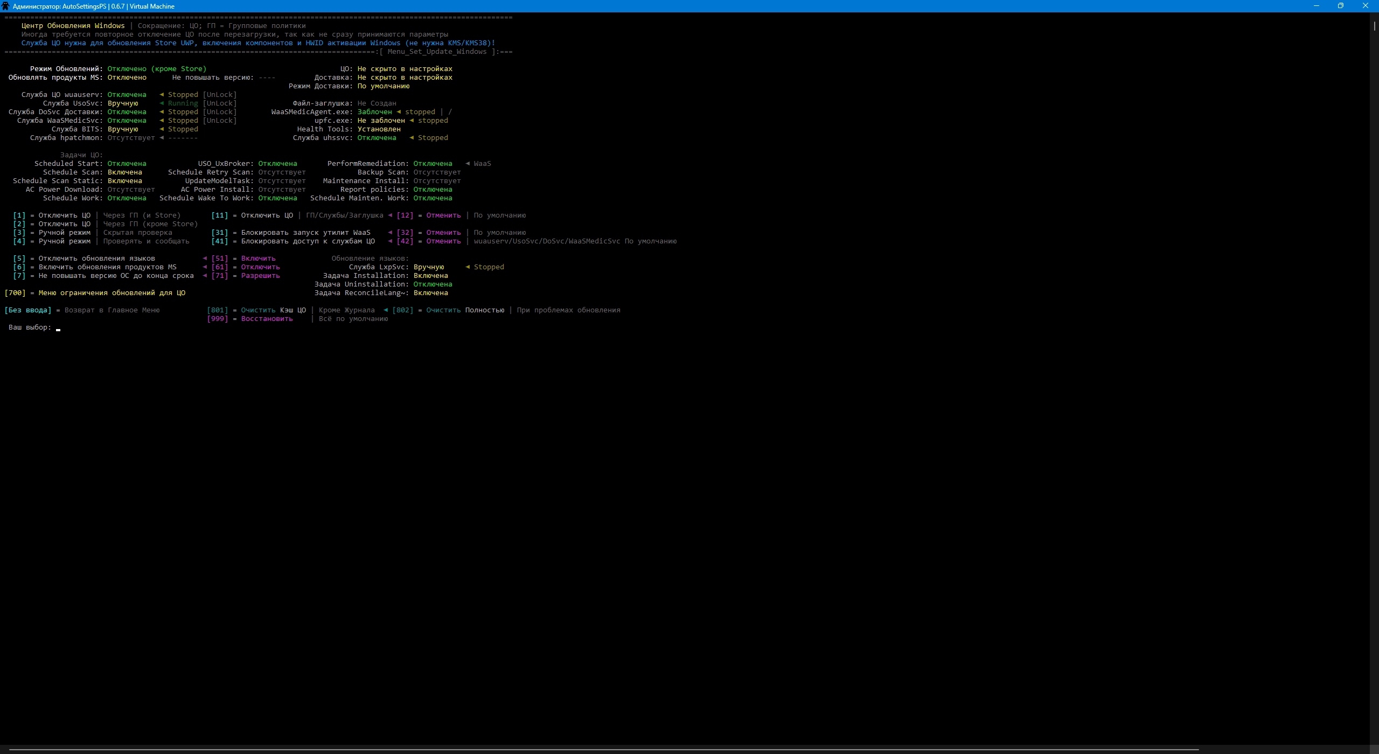Close the AutoSettingsPS window
Image resolution: width=1379 pixels, height=754 pixels.
click(x=1366, y=6)
